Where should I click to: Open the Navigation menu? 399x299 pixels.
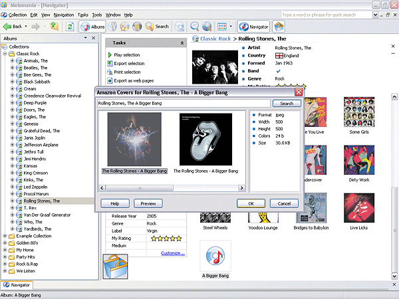64,14
